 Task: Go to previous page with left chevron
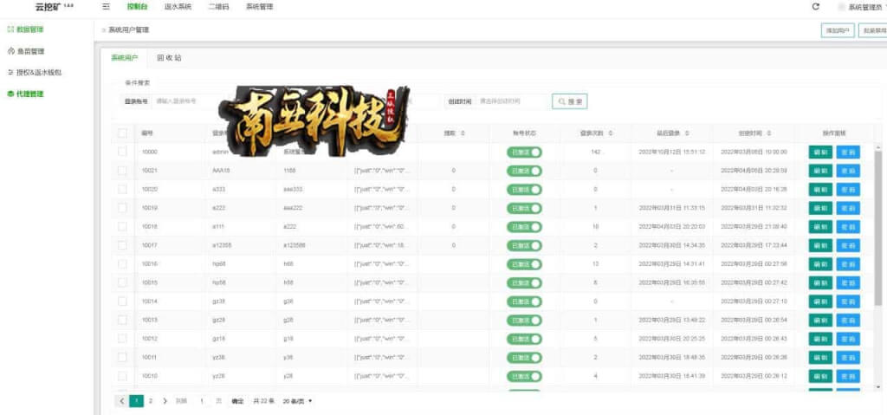click(x=121, y=401)
